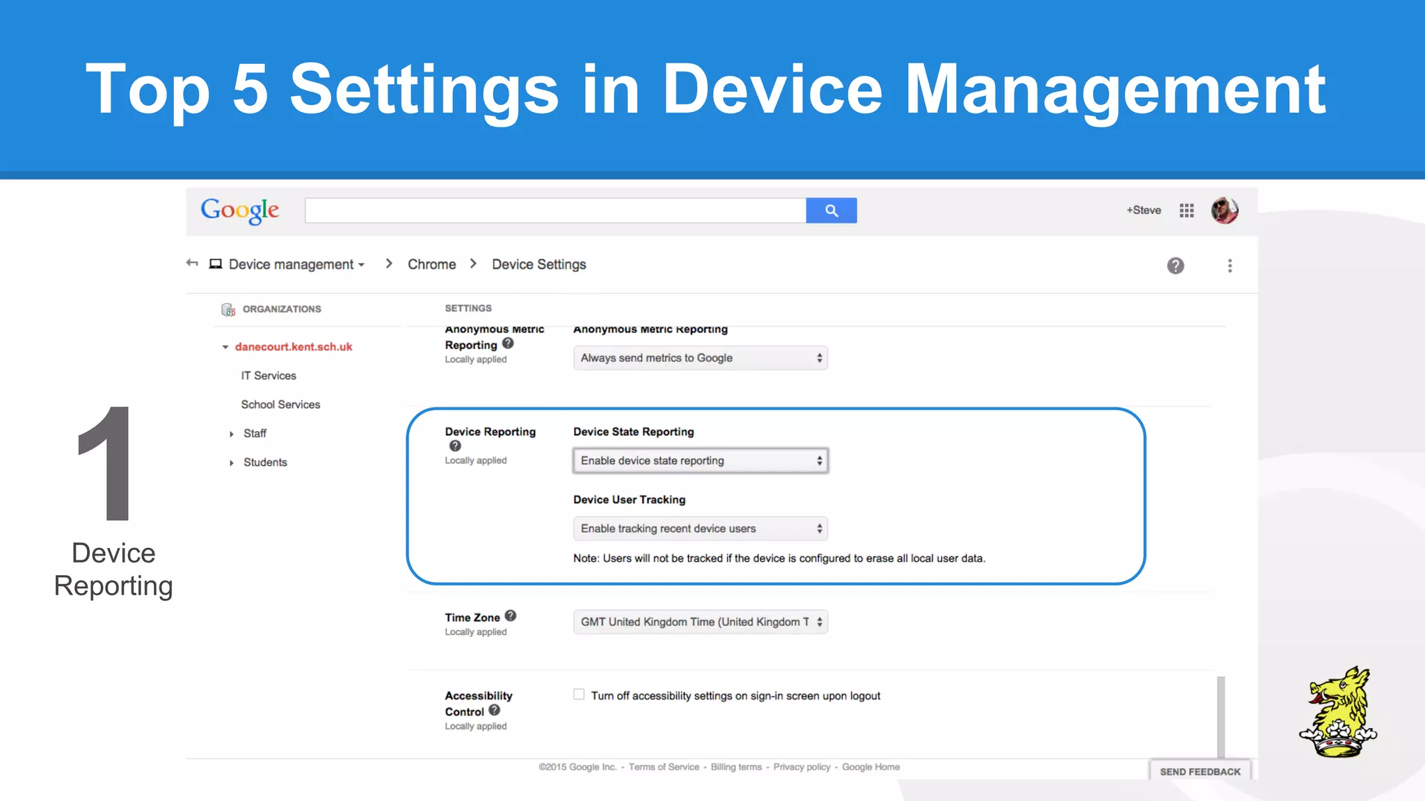This screenshot has width=1425, height=801.
Task: Click help icon under Device Reporting
Action: coord(455,446)
